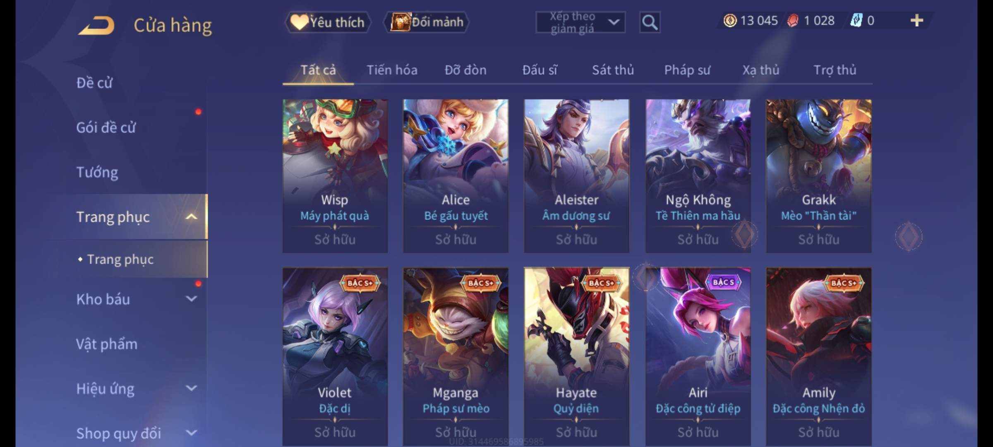Tap the red gem currency icon
Viewport: 993px width, 447px height.
[793, 21]
